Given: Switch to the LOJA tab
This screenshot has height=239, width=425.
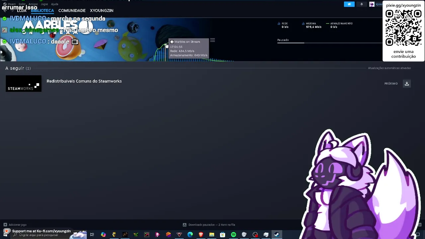Looking at the screenshot, I should (x=22, y=11).
